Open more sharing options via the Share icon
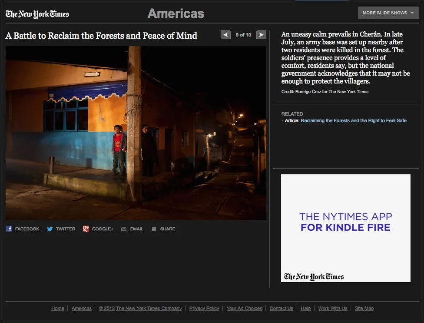 (x=163, y=229)
